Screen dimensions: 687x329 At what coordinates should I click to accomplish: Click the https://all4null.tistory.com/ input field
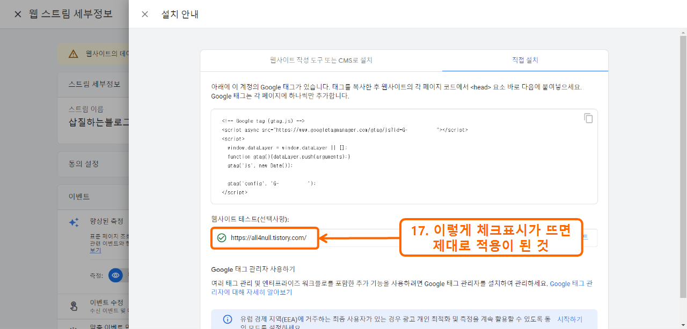tap(268, 237)
